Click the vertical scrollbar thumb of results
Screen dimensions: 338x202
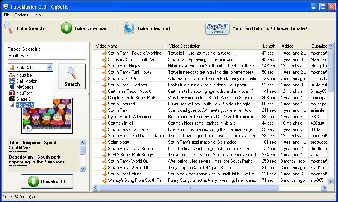click(x=330, y=70)
